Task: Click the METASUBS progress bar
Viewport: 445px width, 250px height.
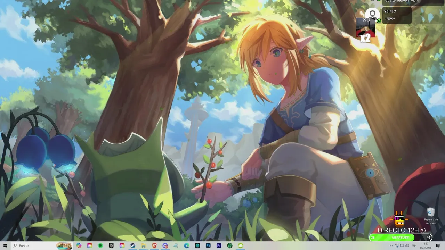Action: click(x=400, y=237)
